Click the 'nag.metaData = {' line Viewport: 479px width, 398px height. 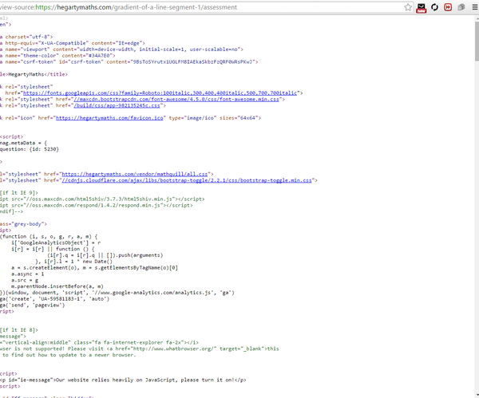point(23,143)
